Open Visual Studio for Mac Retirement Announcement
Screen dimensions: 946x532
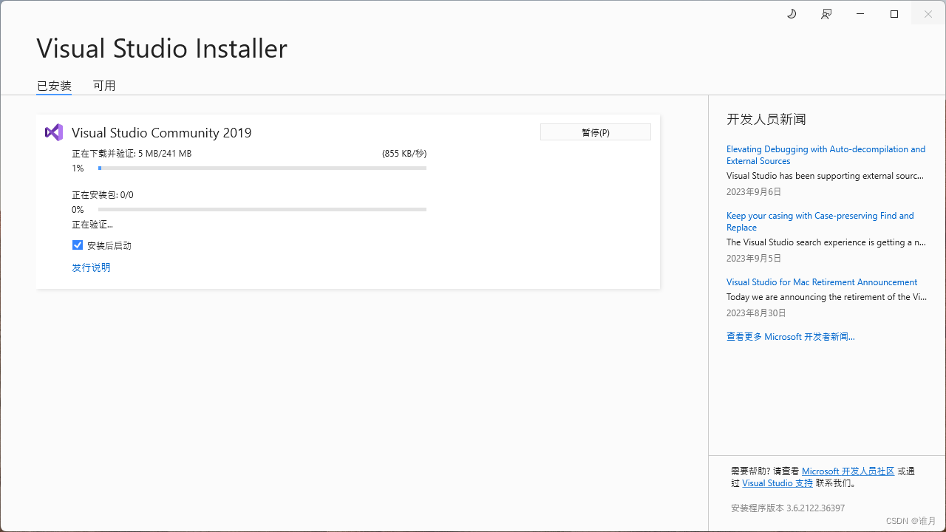coord(822,282)
